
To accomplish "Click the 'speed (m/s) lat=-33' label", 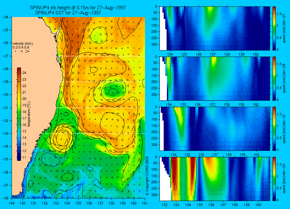I will click(284, 179).
